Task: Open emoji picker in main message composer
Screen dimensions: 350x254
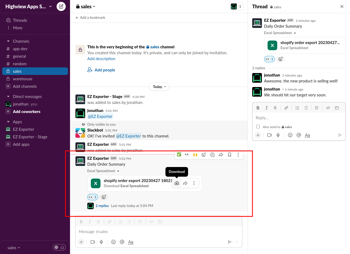Action: [x=113, y=242]
